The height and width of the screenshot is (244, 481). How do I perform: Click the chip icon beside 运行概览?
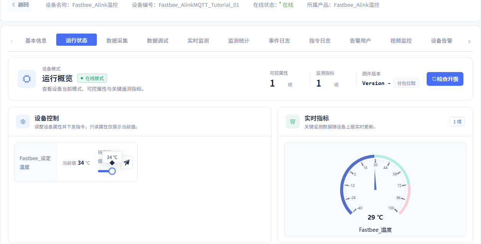coord(27,79)
